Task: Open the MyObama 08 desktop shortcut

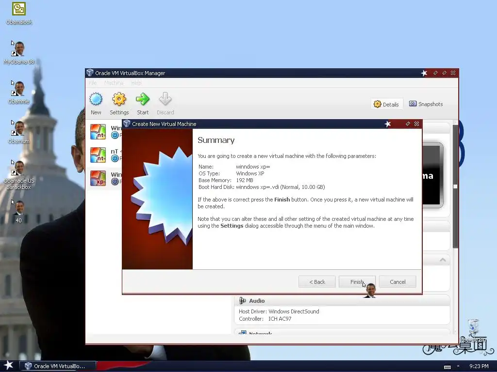Action: click(19, 52)
